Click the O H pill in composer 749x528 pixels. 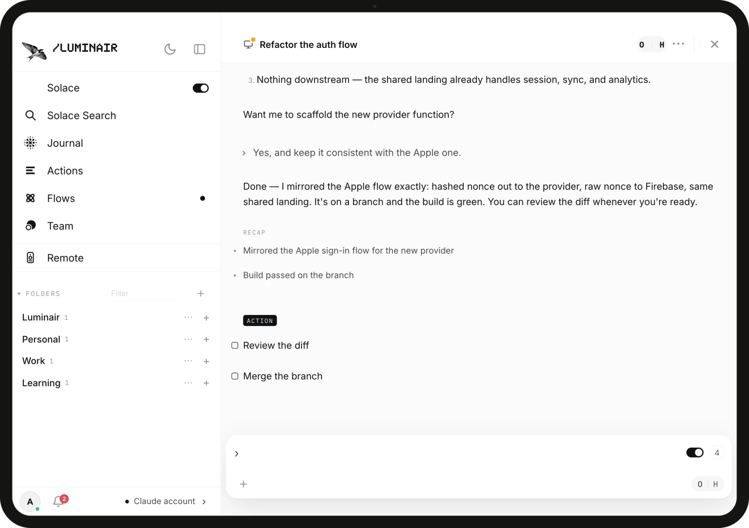tap(708, 484)
